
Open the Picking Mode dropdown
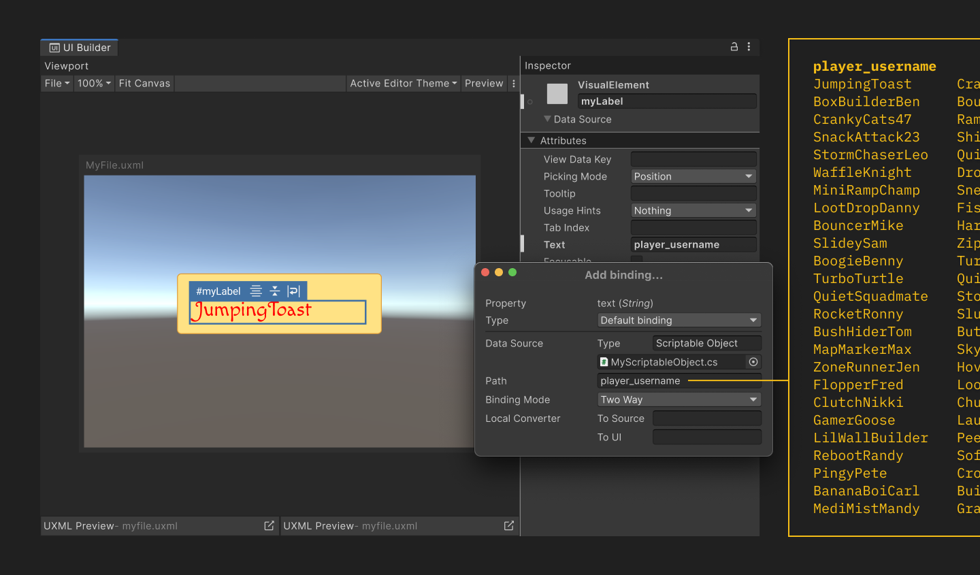[693, 176]
